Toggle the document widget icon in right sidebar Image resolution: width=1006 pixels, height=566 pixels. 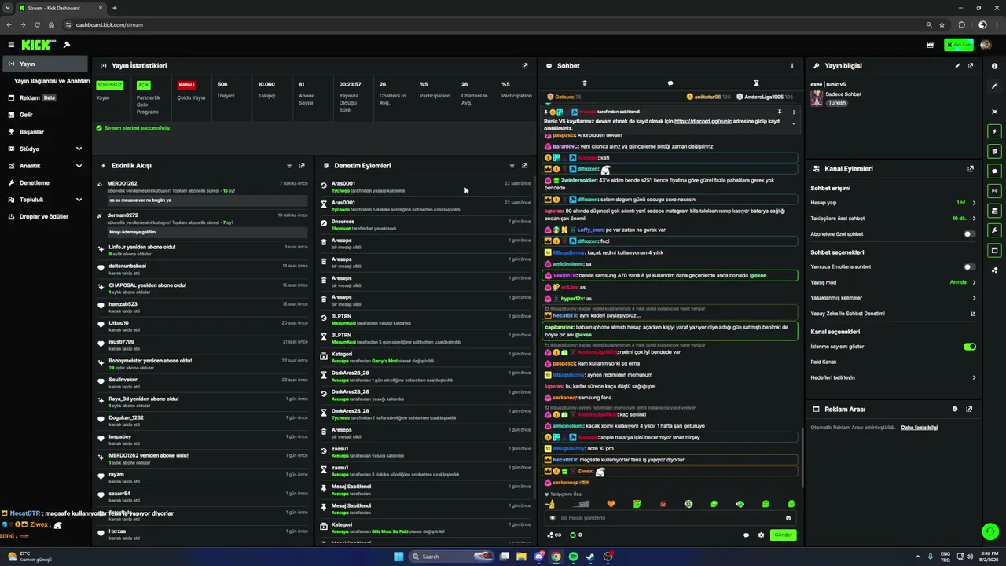click(995, 151)
